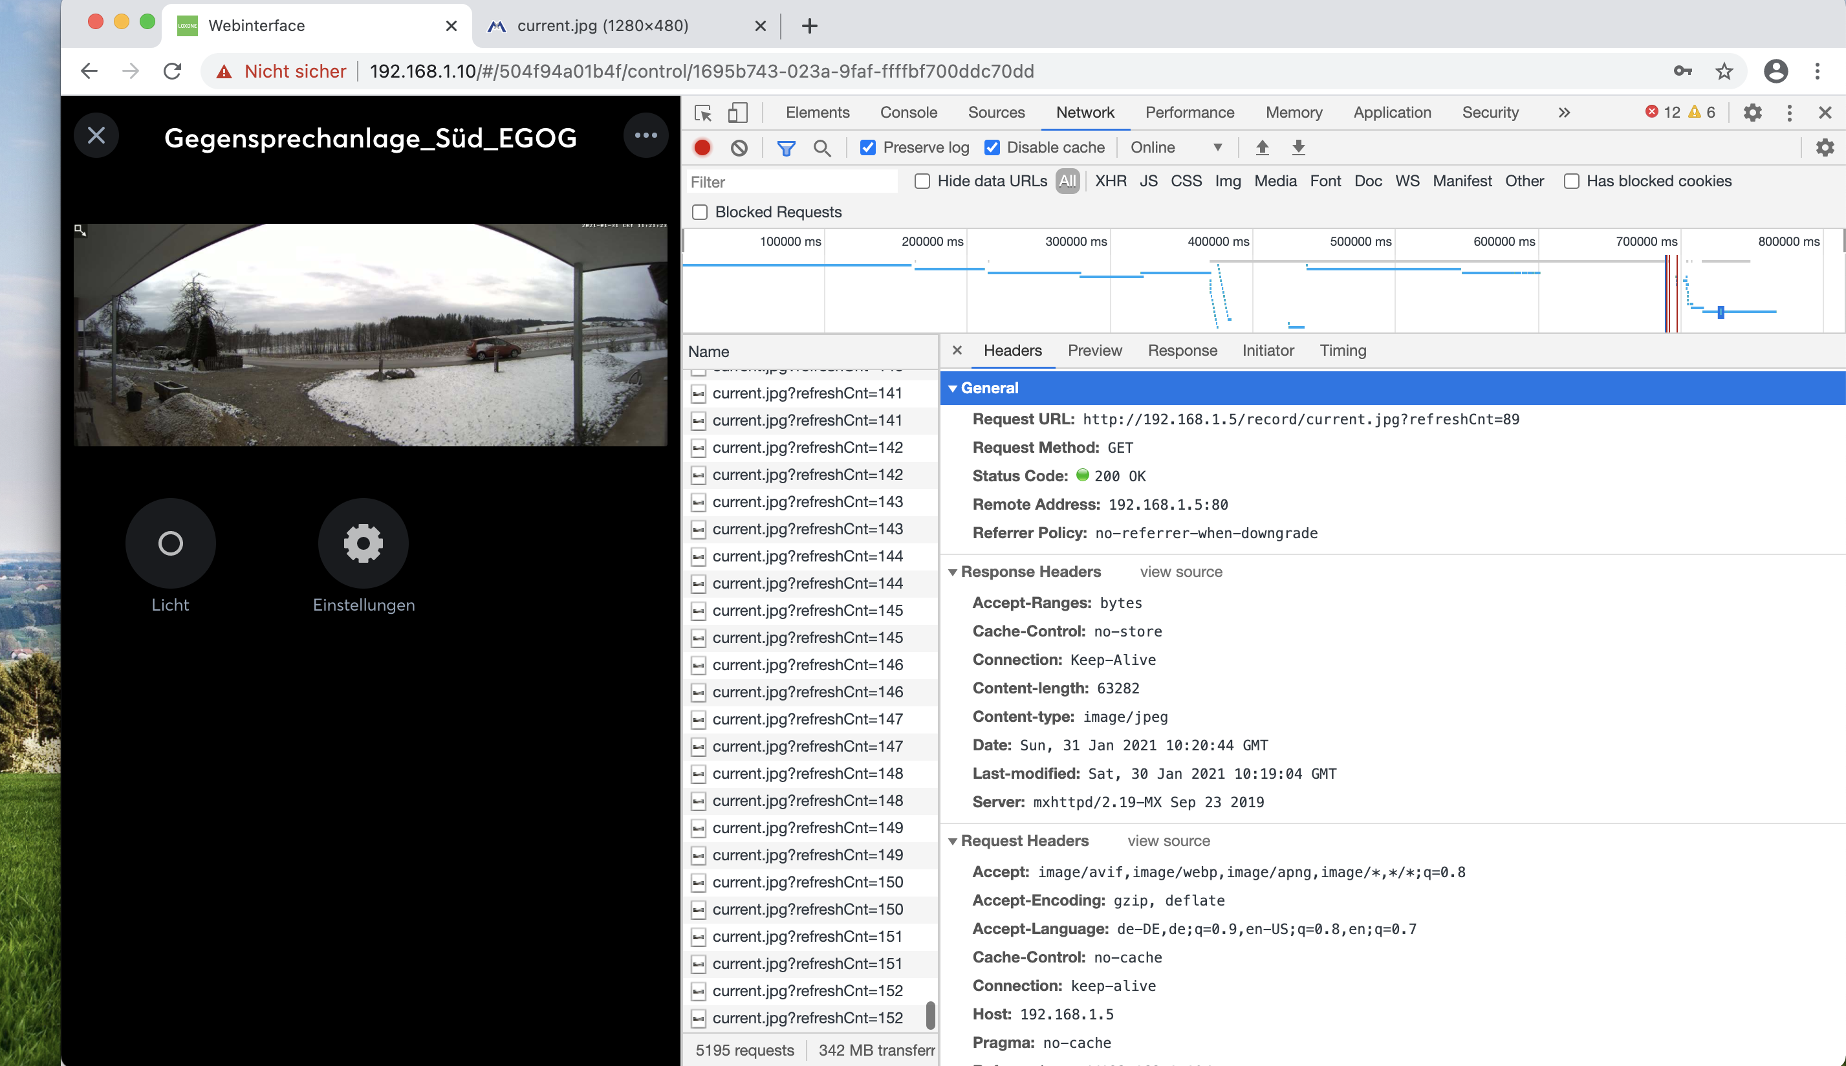Image resolution: width=1846 pixels, height=1066 pixels.
Task: Toggle device toolbar icon in DevTools
Action: (x=737, y=113)
